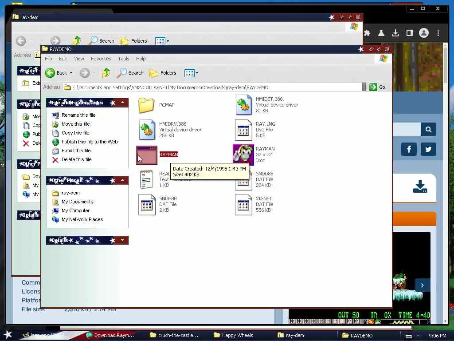The image size is (454, 341).
Task: Click the next screenshot arrow on webpage
Action: [422, 285]
